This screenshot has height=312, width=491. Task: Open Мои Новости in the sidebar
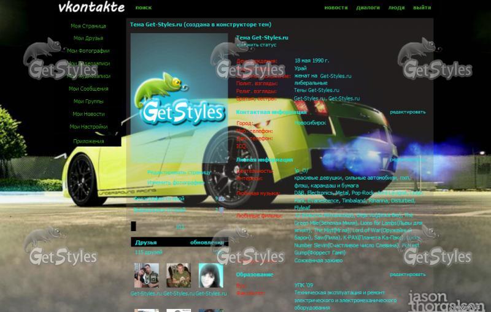(88, 114)
